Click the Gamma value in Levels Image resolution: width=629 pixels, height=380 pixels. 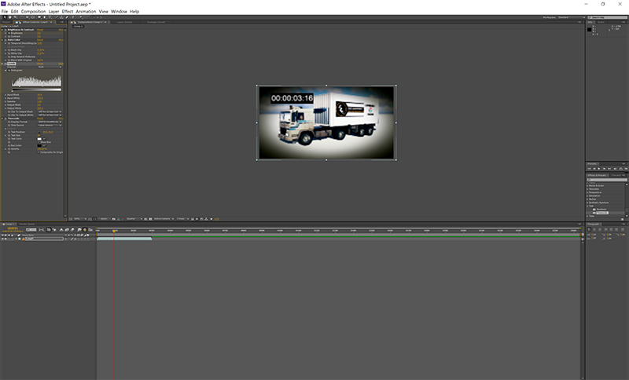[40, 102]
